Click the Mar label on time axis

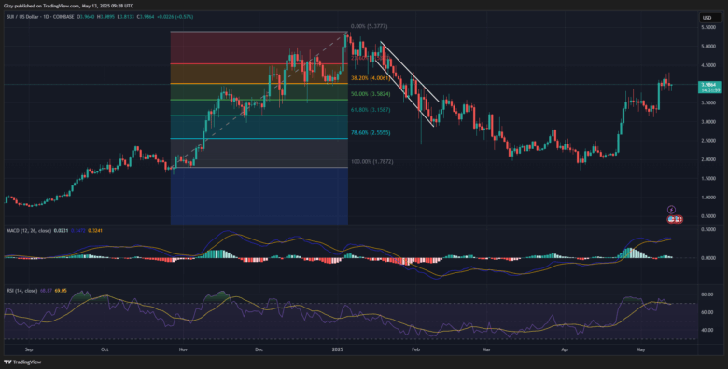point(486,350)
